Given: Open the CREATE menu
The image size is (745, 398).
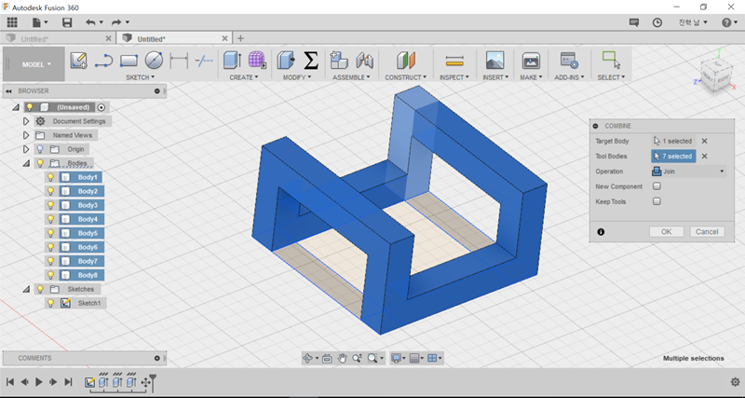Looking at the screenshot, I should [x=244, y=77].
